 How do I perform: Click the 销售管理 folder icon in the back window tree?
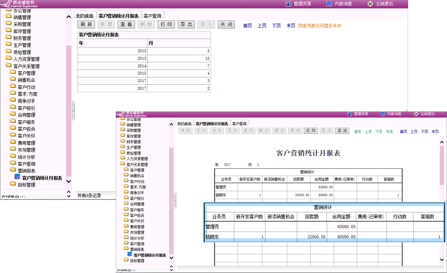(9, 16)
